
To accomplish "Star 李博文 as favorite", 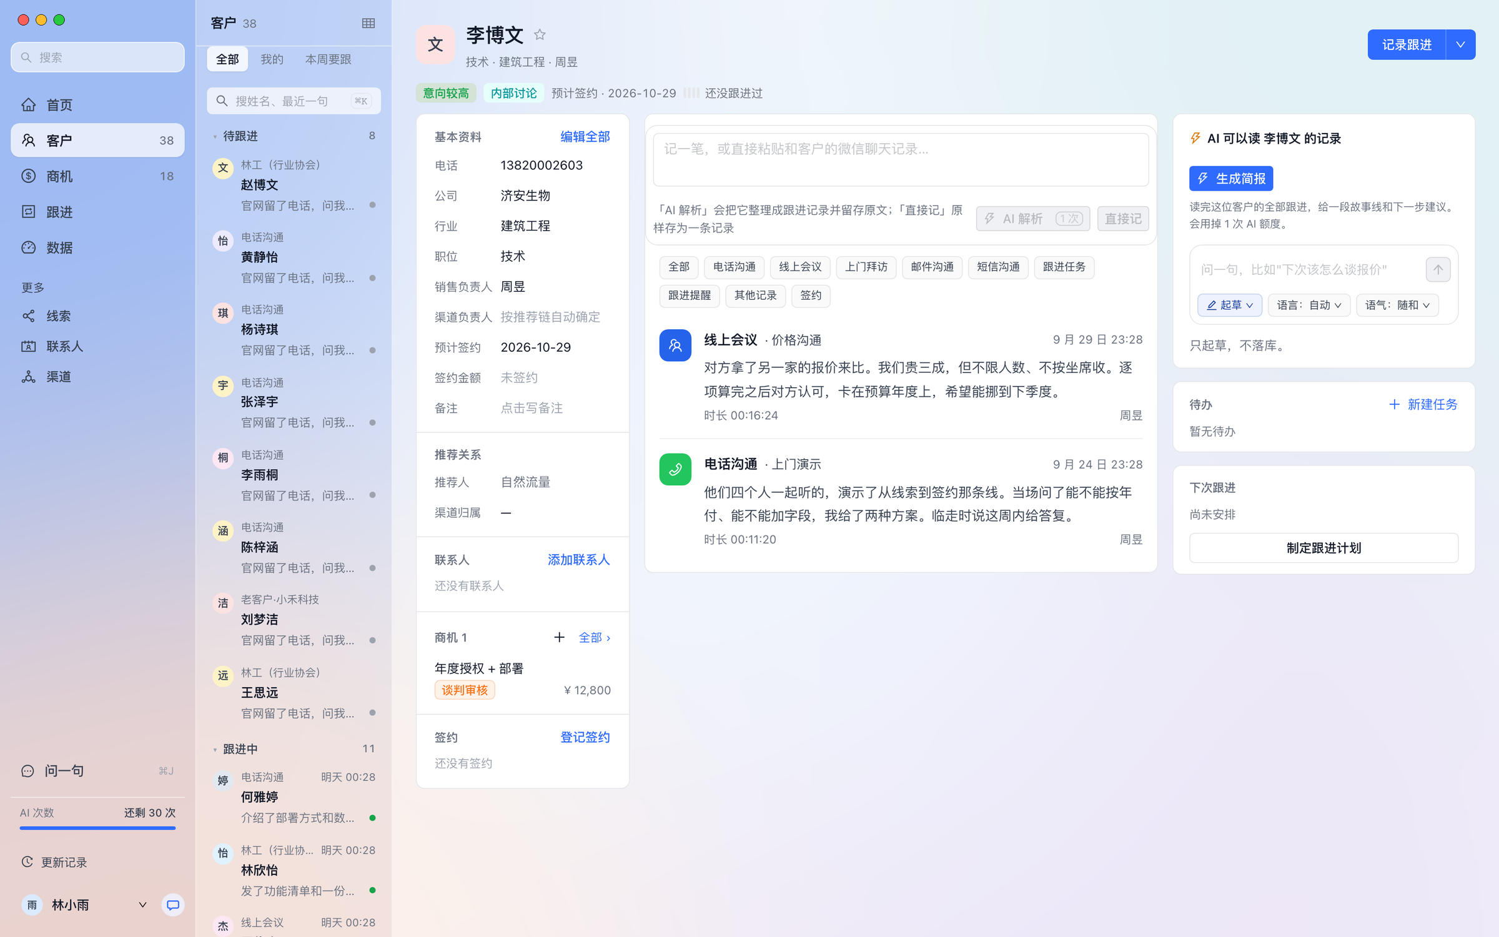I will tap(540, 35).
